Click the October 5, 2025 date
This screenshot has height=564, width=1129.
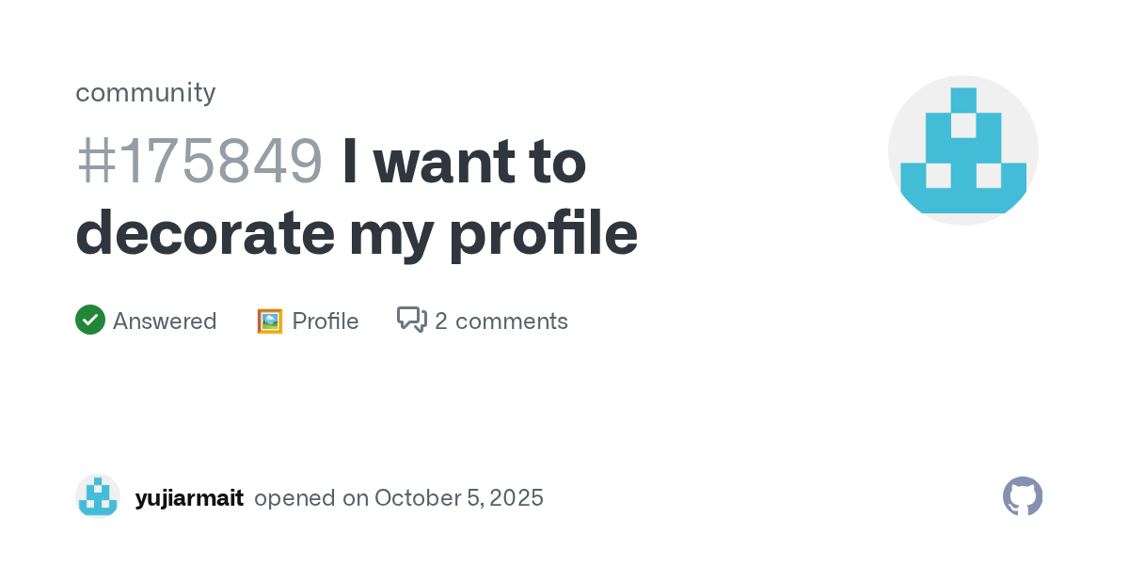click(x=459, y=498)
